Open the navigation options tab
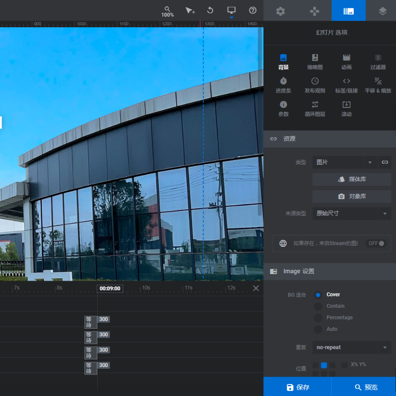This screenshot has height=396, width=396. click(315, 11)
